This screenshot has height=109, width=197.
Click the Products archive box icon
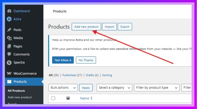click(x=9, y=82)
